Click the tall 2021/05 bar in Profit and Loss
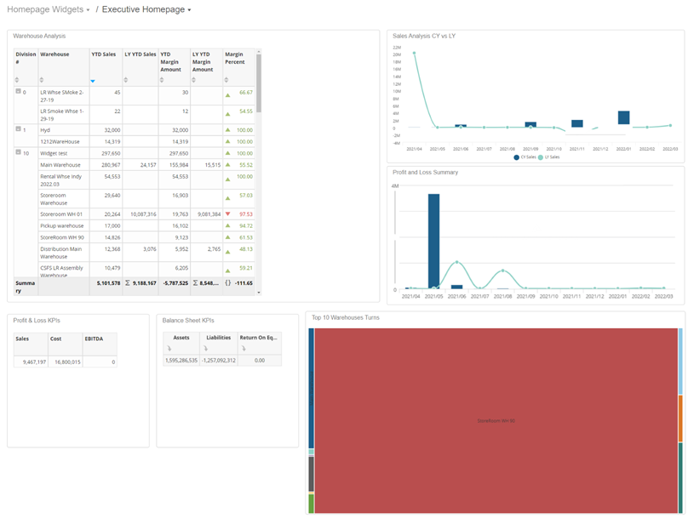The width and height of the screenshot is (688, 518). (433, 242)
